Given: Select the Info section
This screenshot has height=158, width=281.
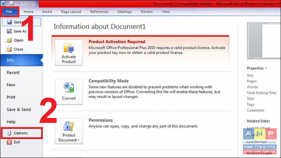Looking at the screenshot, I should pyautogui.click(x=21, y=60).
